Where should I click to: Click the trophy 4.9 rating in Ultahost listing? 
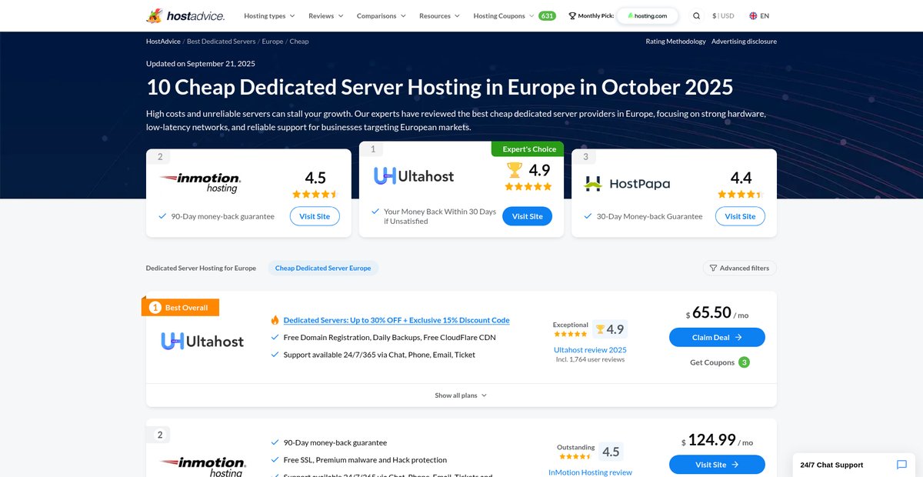pyautogui.click(x=610, y=329)
